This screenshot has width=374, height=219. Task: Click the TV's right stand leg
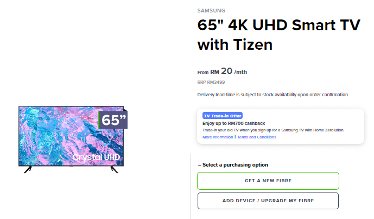pos(114,170)
